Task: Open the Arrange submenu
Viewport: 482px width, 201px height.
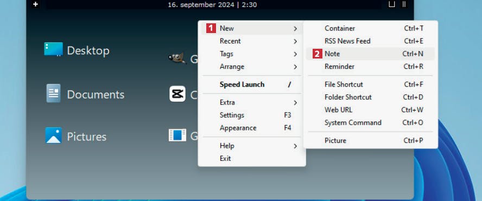Action: [x=252, y=67]
